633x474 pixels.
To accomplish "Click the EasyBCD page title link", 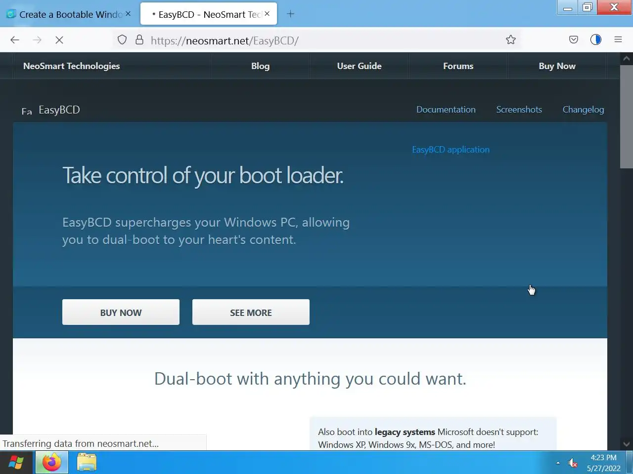I will 59,110.
